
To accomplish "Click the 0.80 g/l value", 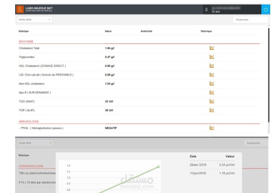I will 110,66.
